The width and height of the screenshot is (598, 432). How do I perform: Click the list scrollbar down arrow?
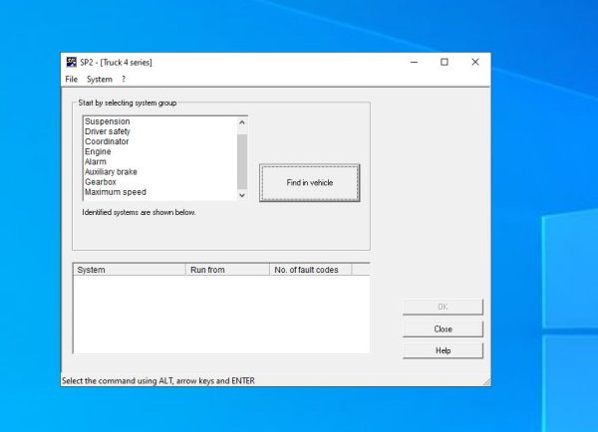pyautogui.click(x=242, y=195)
